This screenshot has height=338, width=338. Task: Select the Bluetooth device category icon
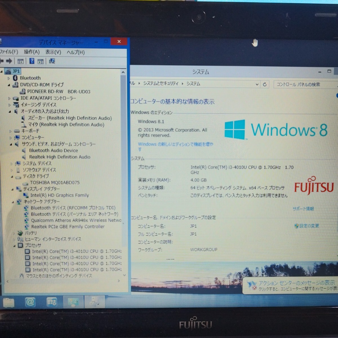click(x=15, y=78)
